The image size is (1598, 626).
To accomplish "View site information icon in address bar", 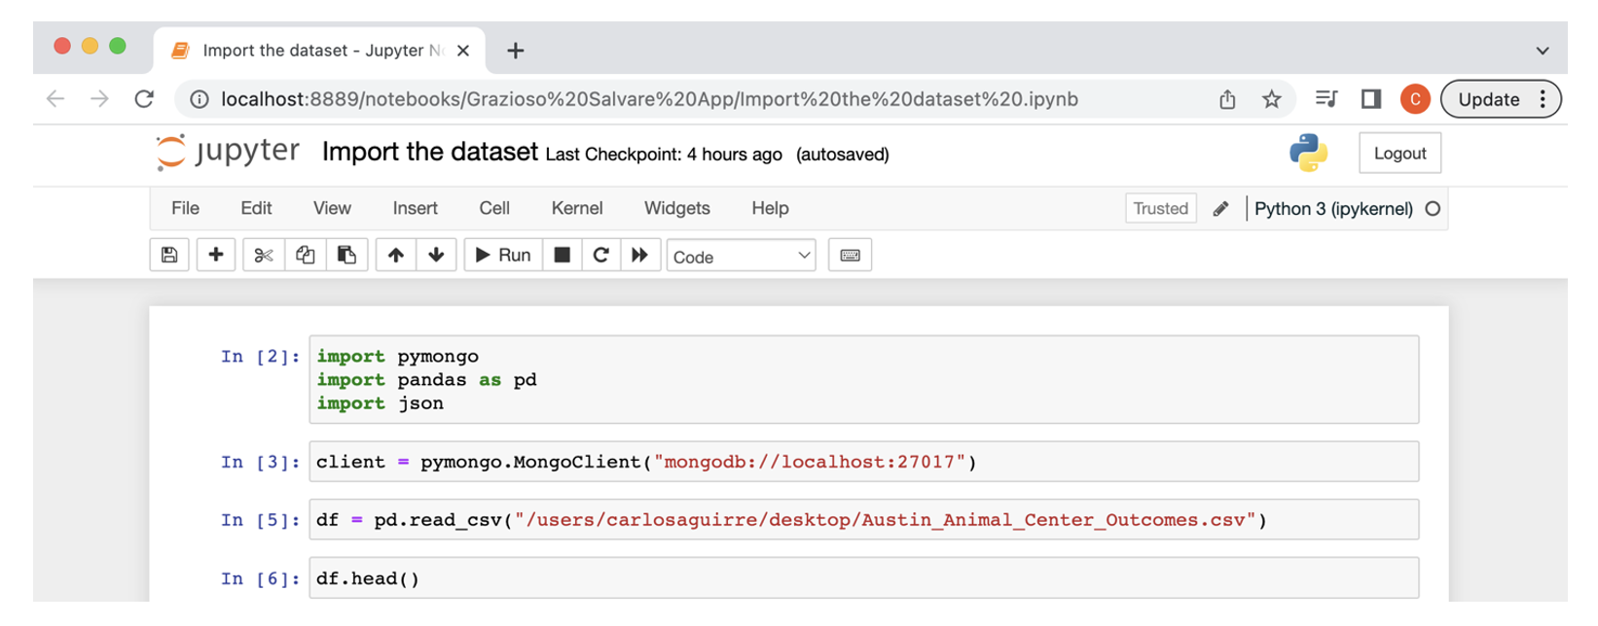I will [x=199, y=99].
